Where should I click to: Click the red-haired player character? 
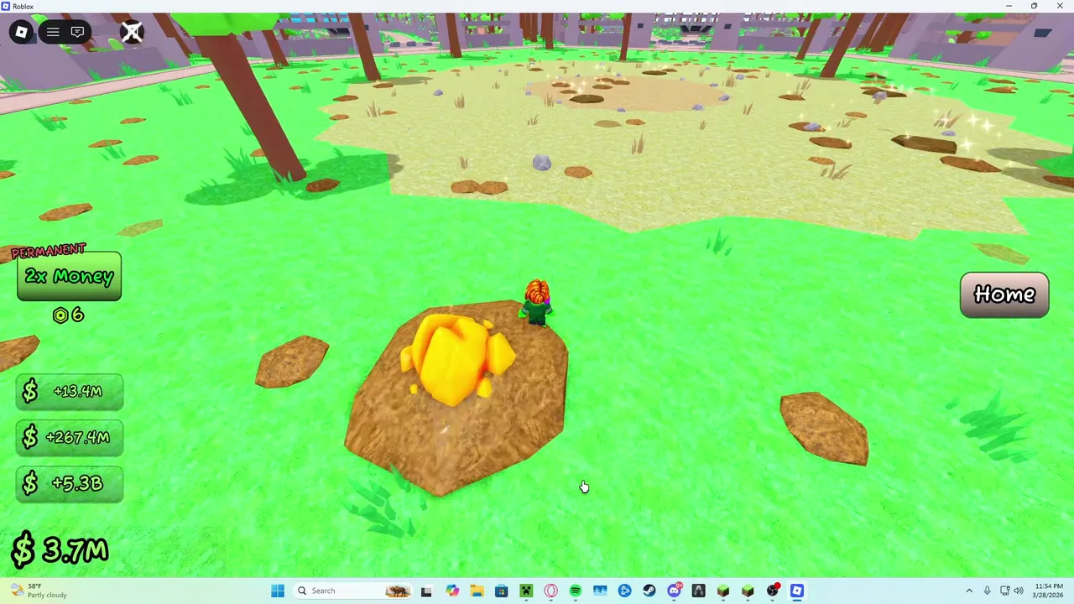click(x=537, y=303)
